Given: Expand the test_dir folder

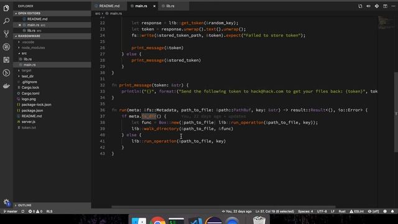Looking at the screenshot, I should coord(52,76).
